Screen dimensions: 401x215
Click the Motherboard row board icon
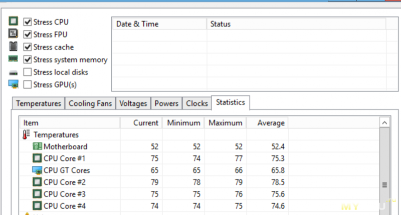tap(37, 146)
